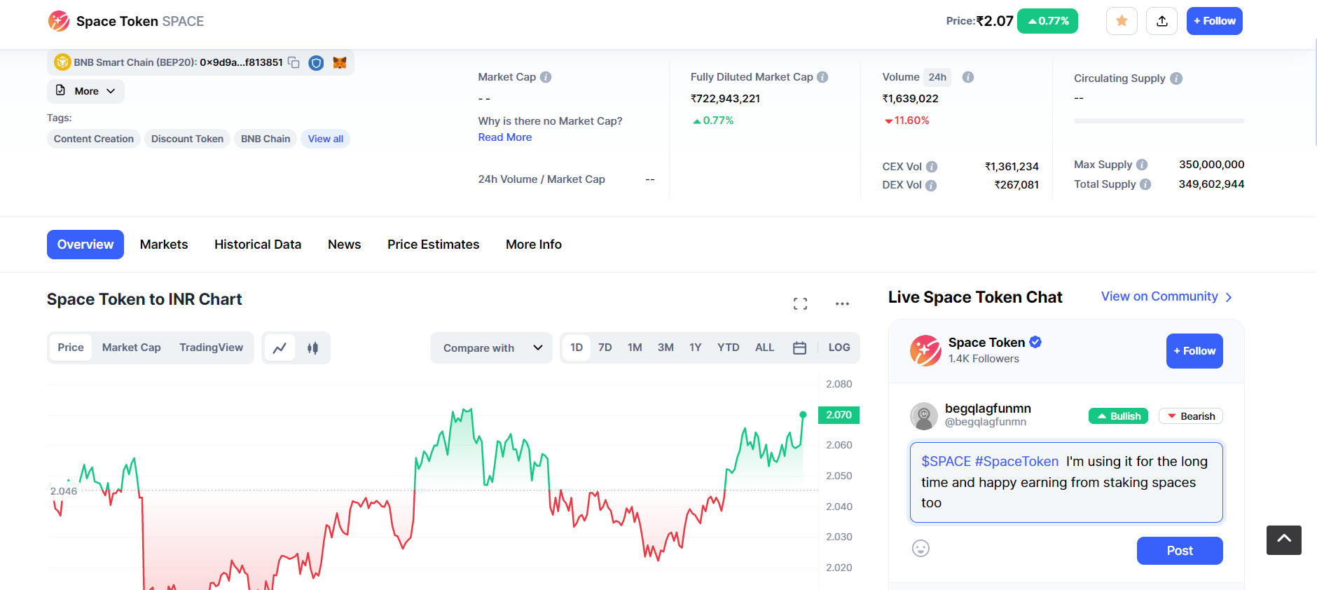Click the BNB Chain tag
The image size is (1317, 590).
[266, 139]
